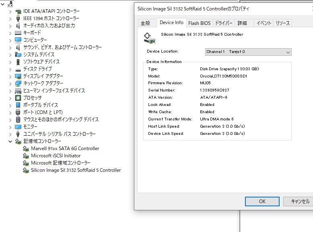Click the ATA/ATAPI-9 version value

coord(214,98)
